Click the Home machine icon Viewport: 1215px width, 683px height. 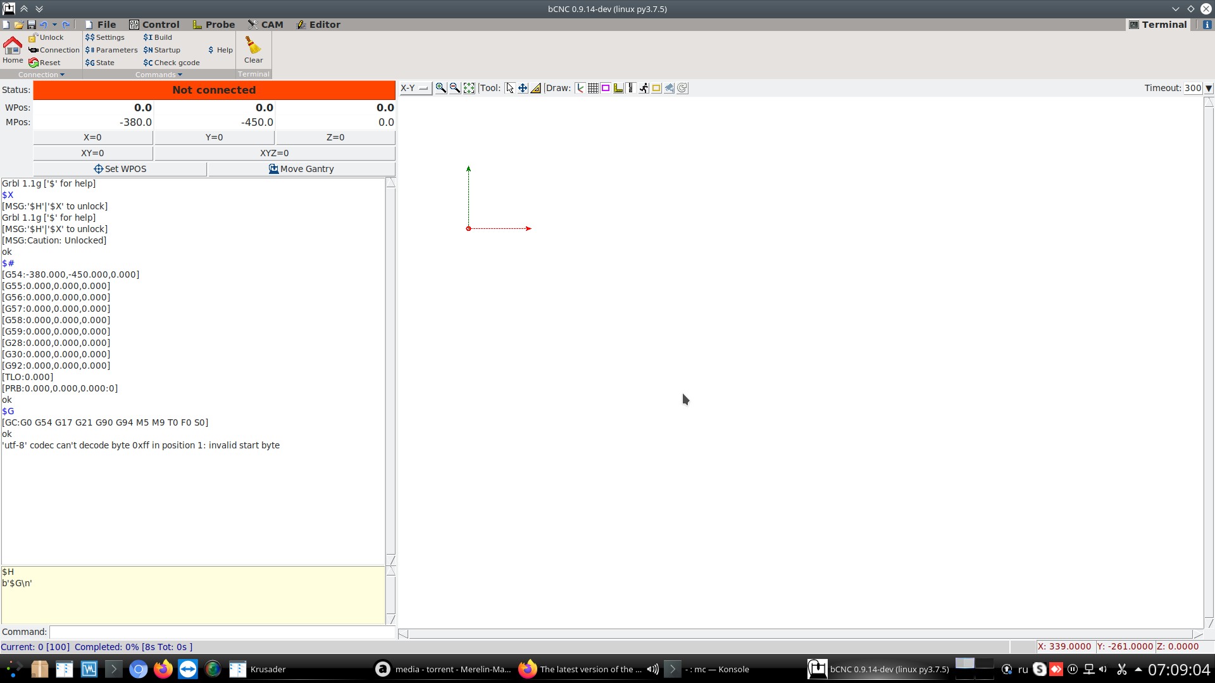[x=13, y=46]
